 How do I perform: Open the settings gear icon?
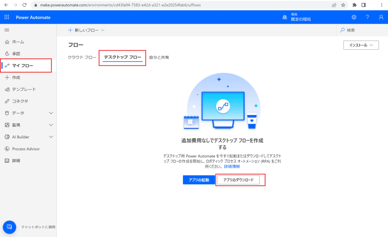(x=354, y=17)
